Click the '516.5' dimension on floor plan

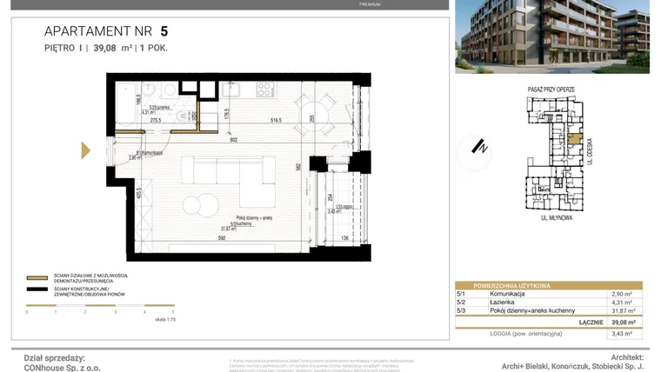276,121
